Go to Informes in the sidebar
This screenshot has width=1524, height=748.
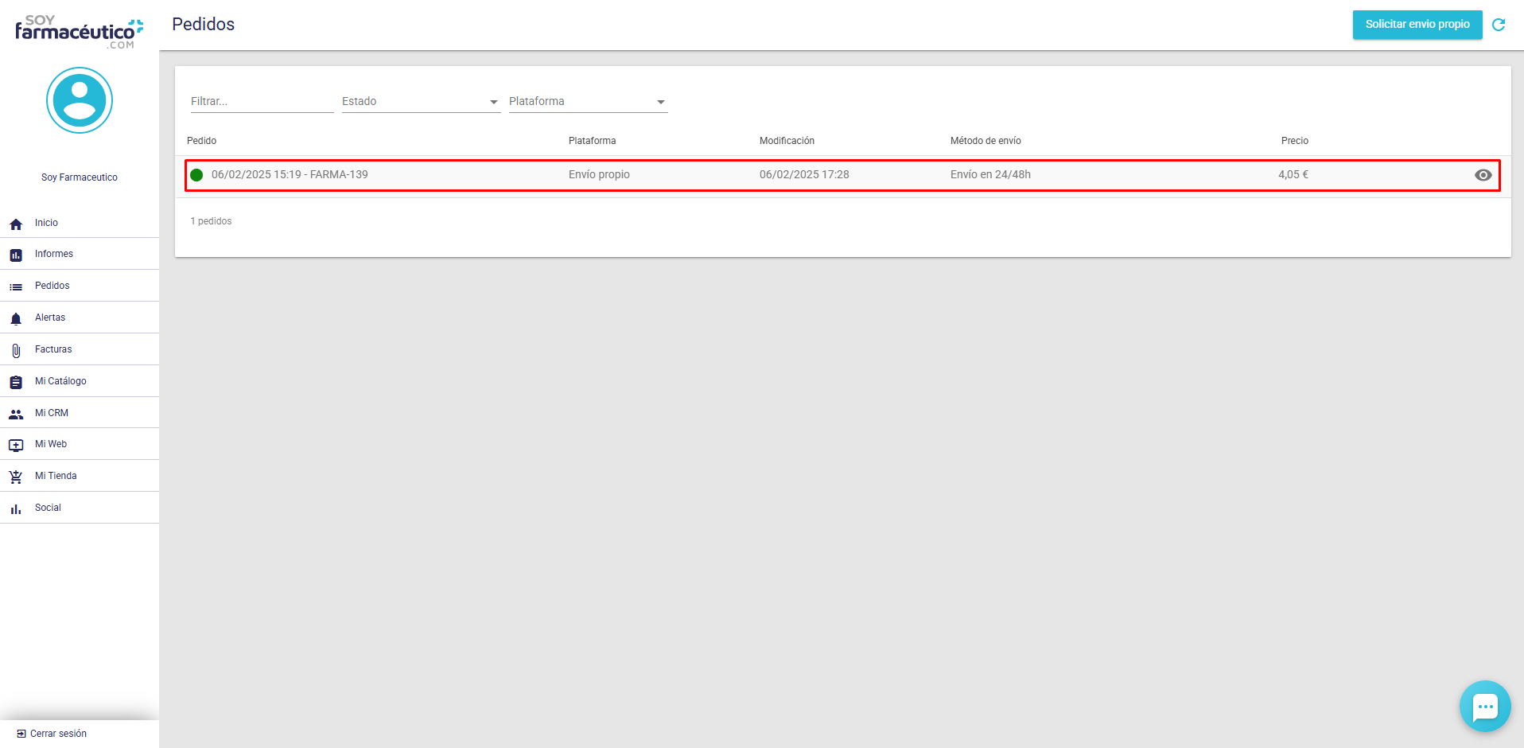[x=54, y=254]
